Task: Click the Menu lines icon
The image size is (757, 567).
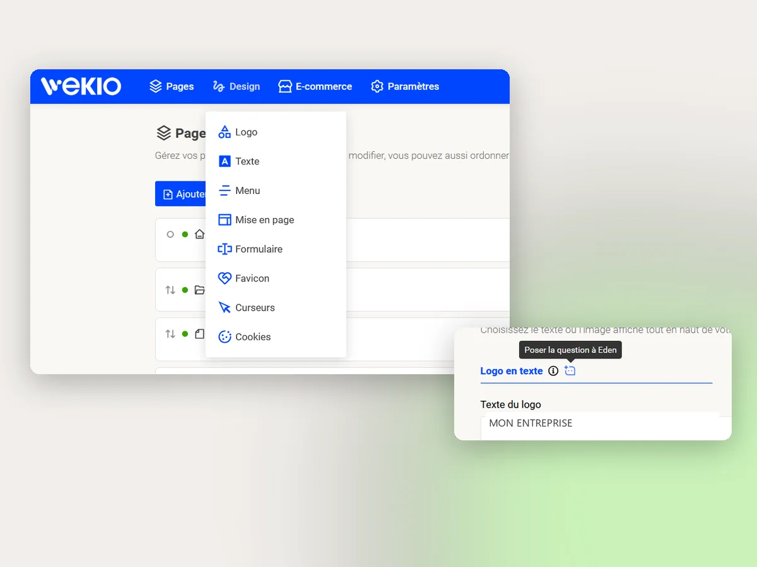Action: click(x=225, y=190)
